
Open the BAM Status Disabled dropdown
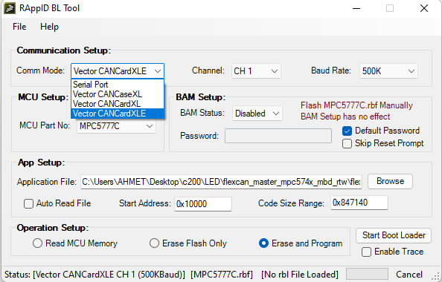tap(257, 114)
